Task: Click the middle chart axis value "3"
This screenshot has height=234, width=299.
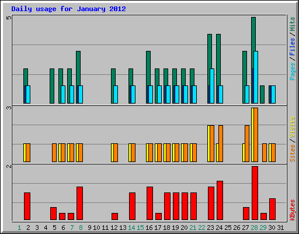Action: pos(9,108)
